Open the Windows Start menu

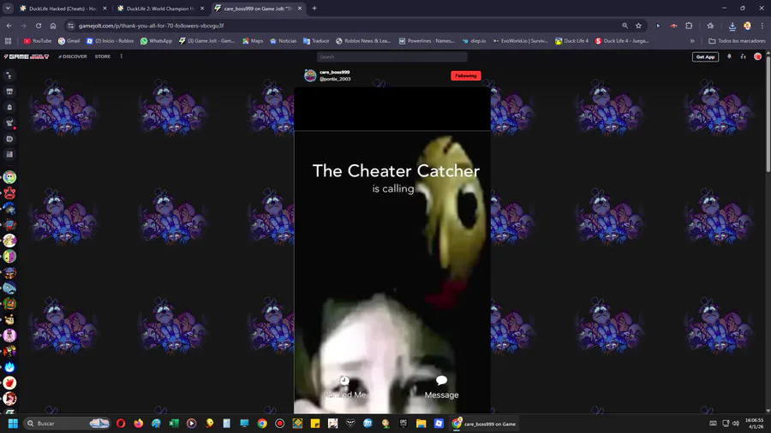(13, 424)
